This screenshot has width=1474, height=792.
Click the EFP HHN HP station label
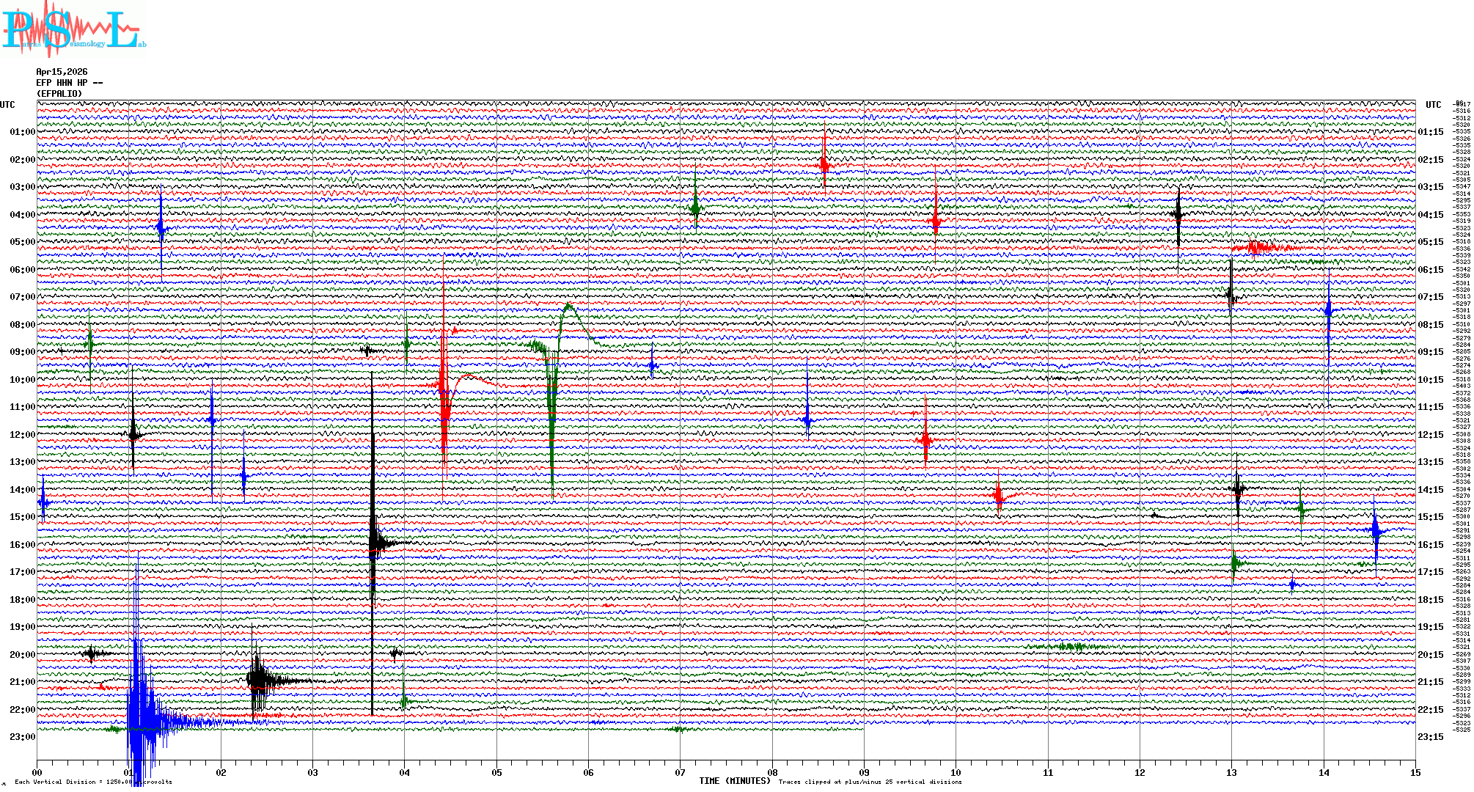tap(69, 83)
